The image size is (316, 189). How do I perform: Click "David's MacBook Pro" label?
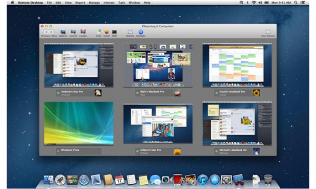(232, 91)
